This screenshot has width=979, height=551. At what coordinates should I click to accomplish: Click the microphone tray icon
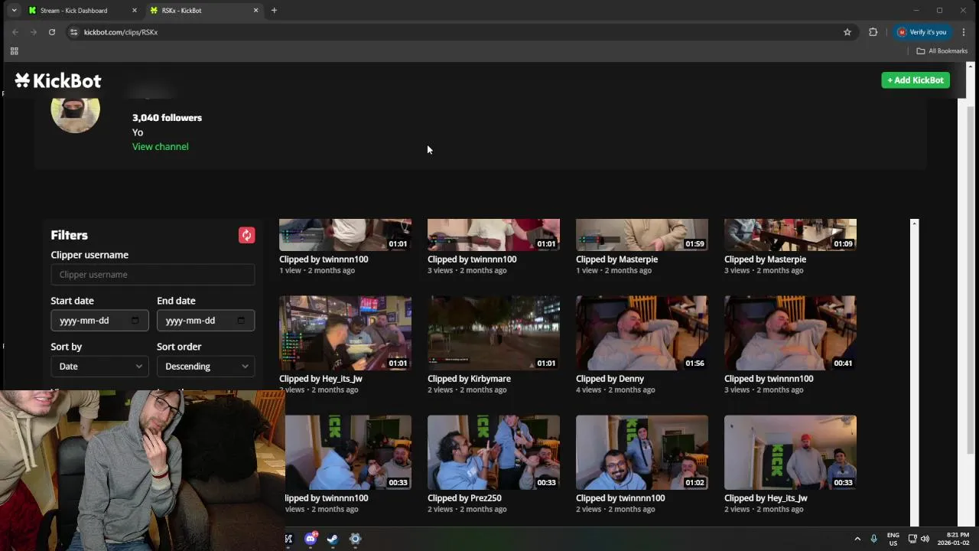point(873,539)
